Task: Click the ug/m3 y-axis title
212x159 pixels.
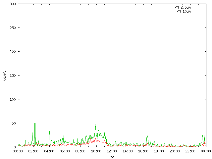Action: 5,76
